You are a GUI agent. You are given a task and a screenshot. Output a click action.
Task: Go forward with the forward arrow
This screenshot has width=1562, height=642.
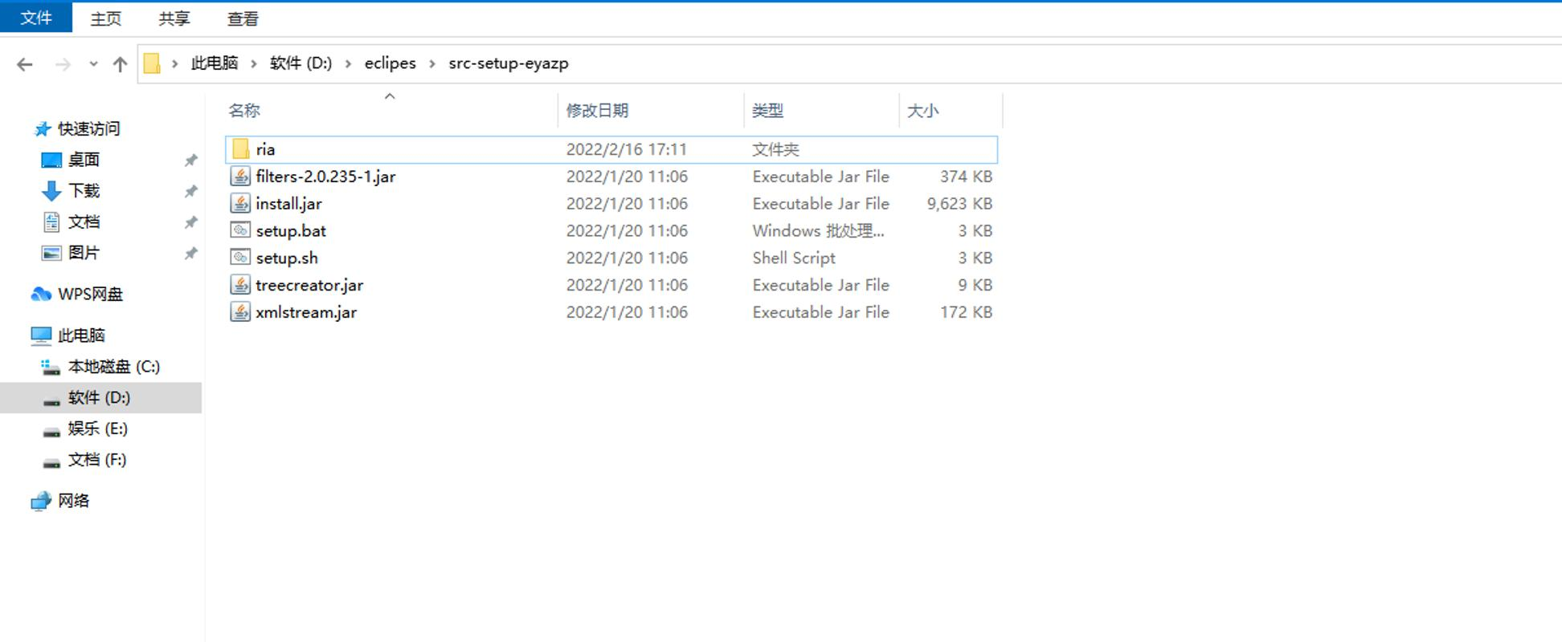[63, 64]
